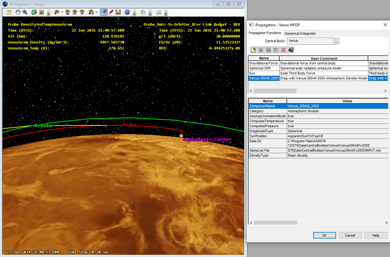Click Category Atmospheric Models value
Viewport: 390px width, 257px height.
tap(337, 111)
